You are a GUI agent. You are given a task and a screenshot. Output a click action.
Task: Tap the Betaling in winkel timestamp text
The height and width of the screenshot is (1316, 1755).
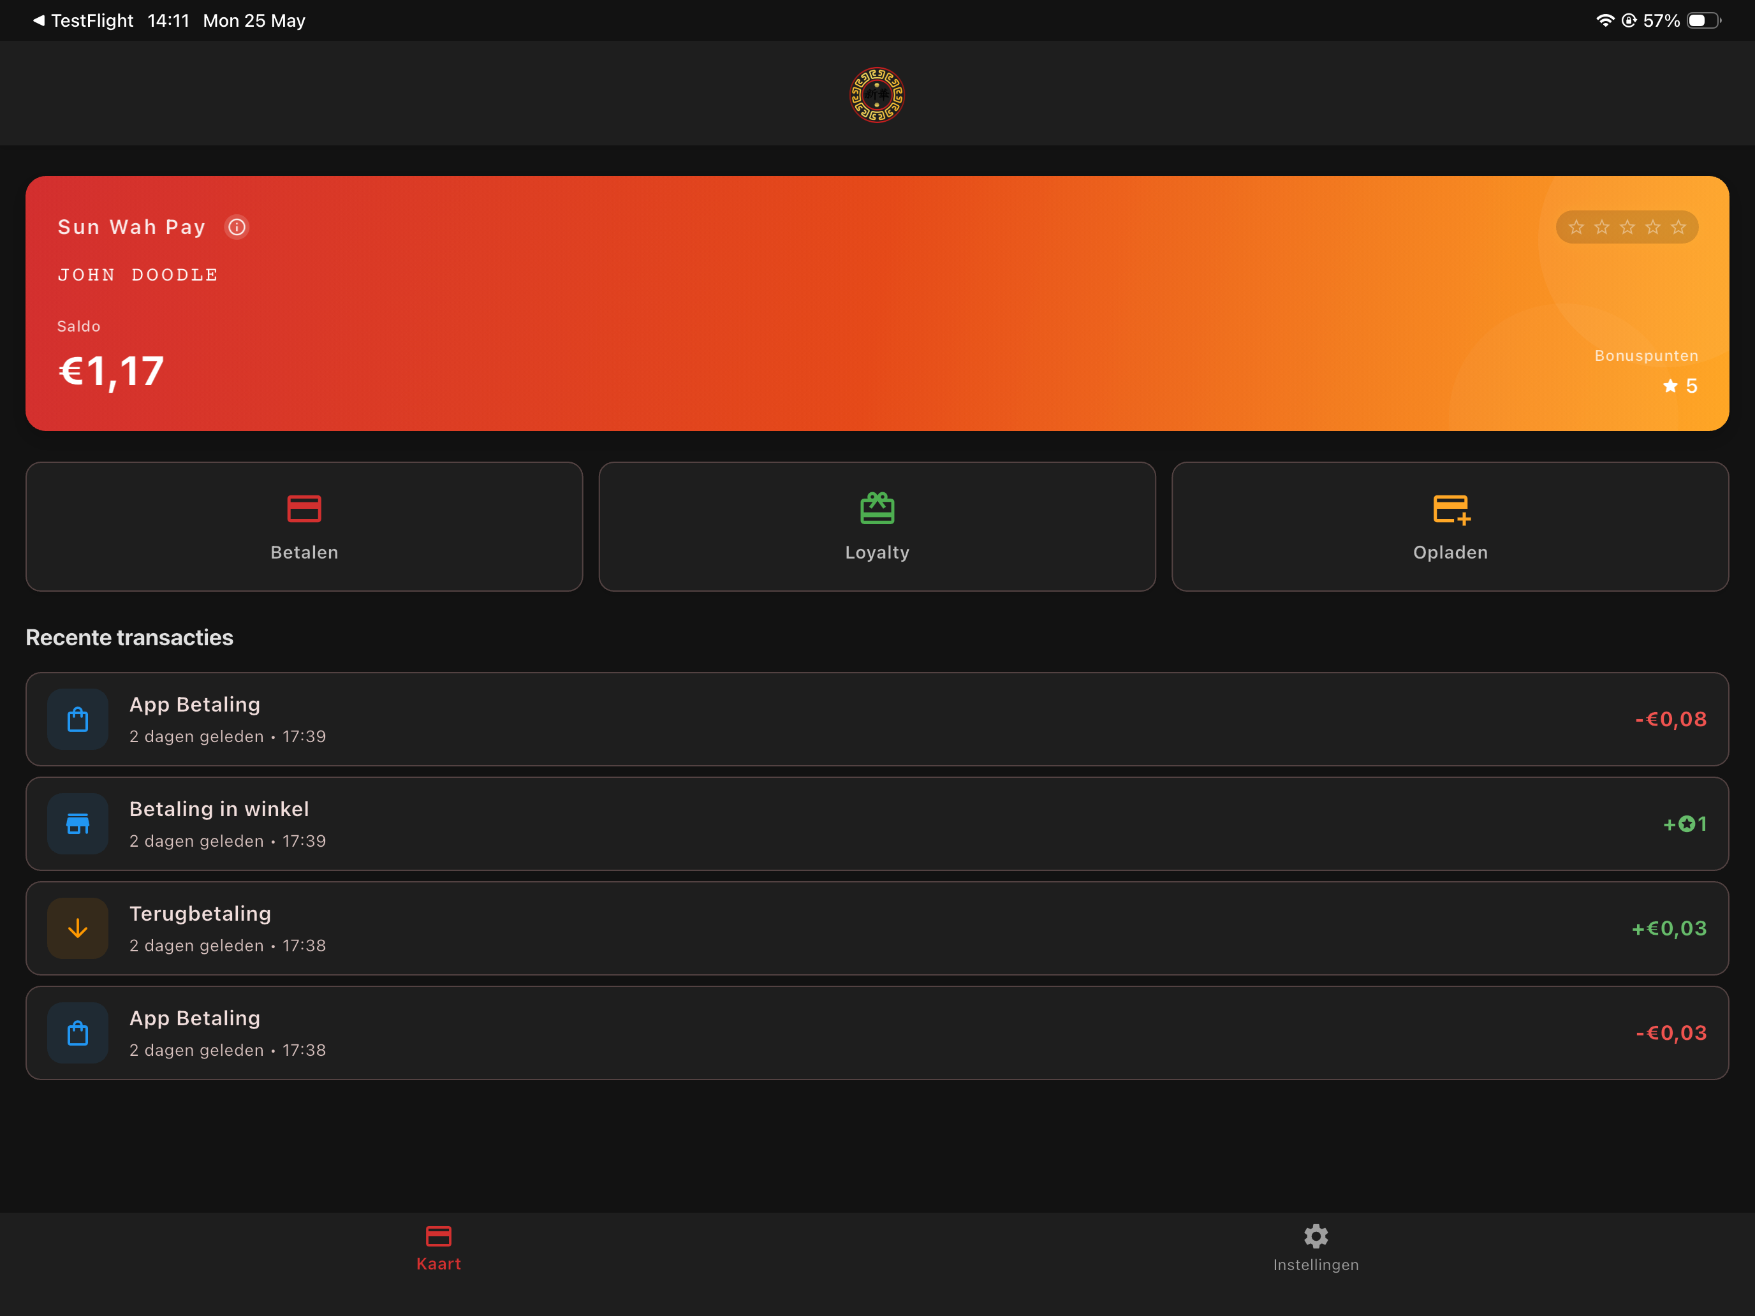pos(228,841)
